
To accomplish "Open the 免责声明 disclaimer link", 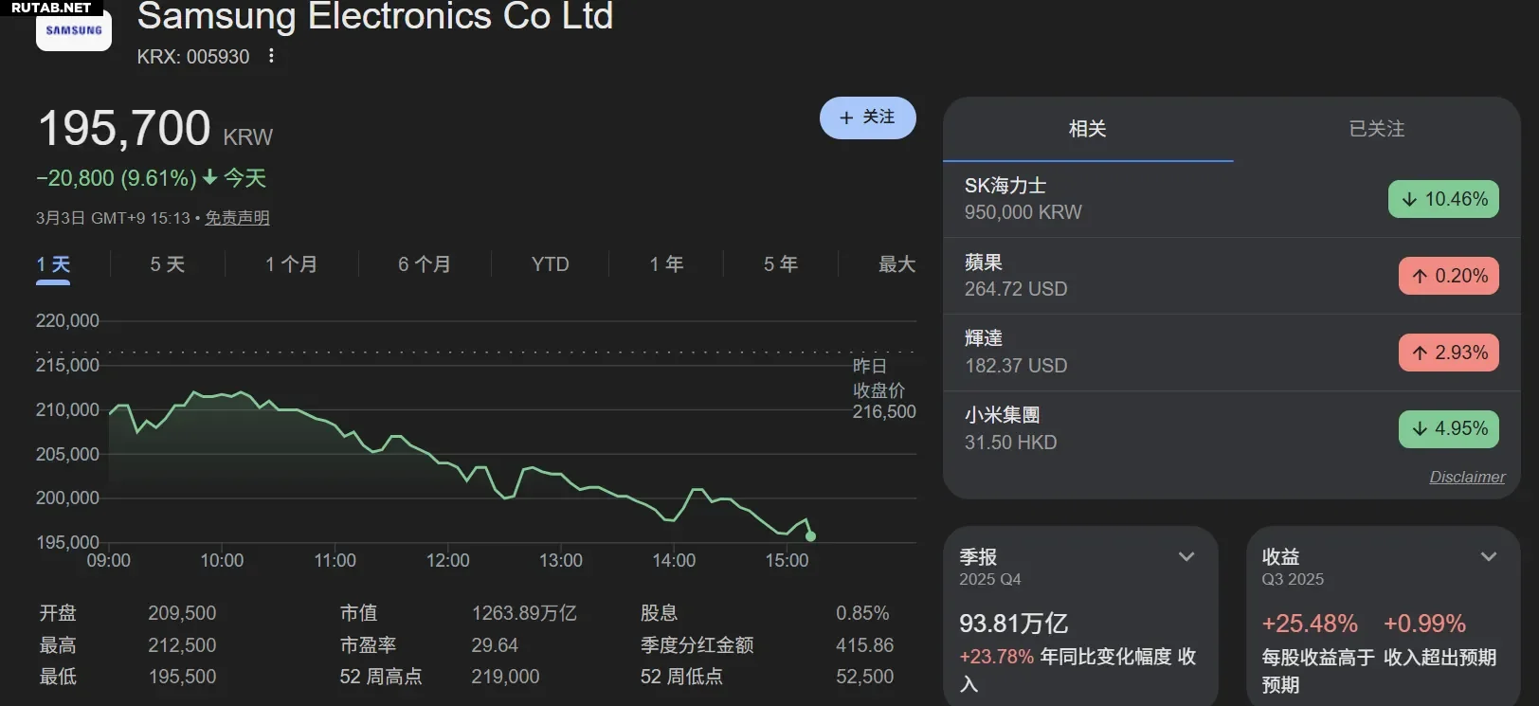I will pyautogui.click(x=237, y=218).
